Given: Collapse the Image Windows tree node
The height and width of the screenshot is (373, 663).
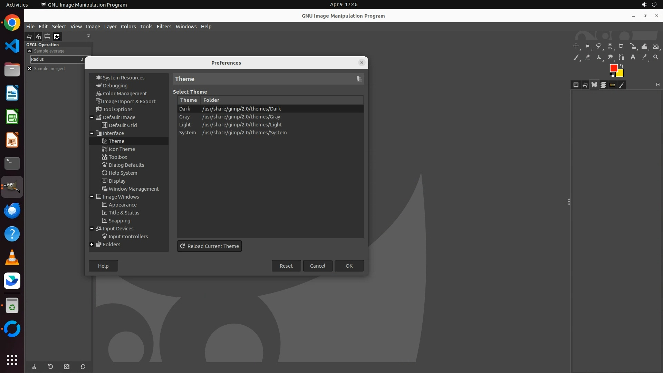Looking at the screenshot, I should pyautogui.click(x=92, y=197).
